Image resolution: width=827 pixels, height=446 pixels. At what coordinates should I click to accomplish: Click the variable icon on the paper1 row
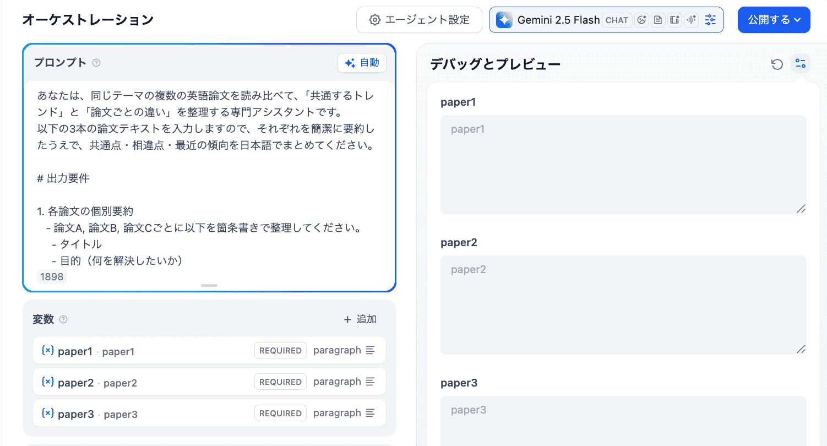click(x=48, y=350)
